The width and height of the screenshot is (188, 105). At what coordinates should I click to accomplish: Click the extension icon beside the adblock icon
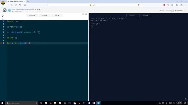[168, 5]
